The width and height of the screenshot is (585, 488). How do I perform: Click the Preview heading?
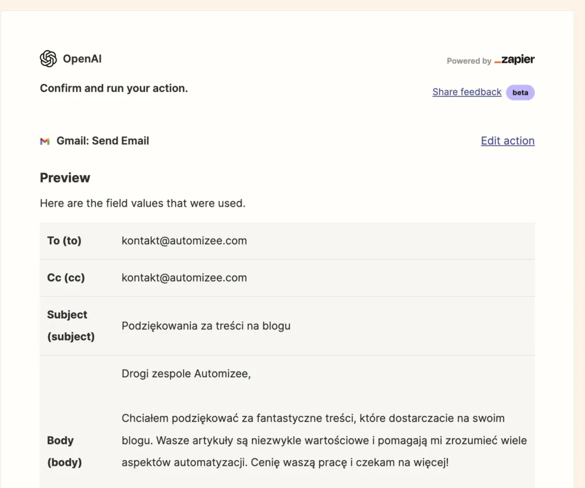coord(65,178)
